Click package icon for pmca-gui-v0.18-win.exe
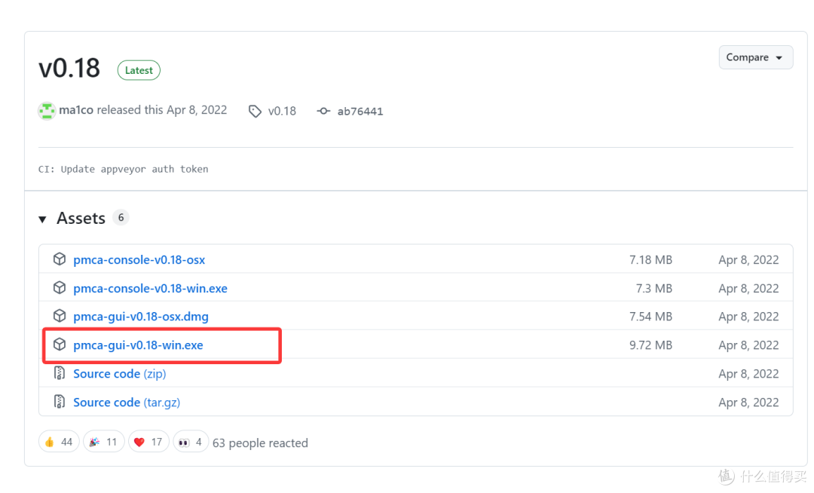The width and height of the screenshot is (814, 493). (60, 344)
